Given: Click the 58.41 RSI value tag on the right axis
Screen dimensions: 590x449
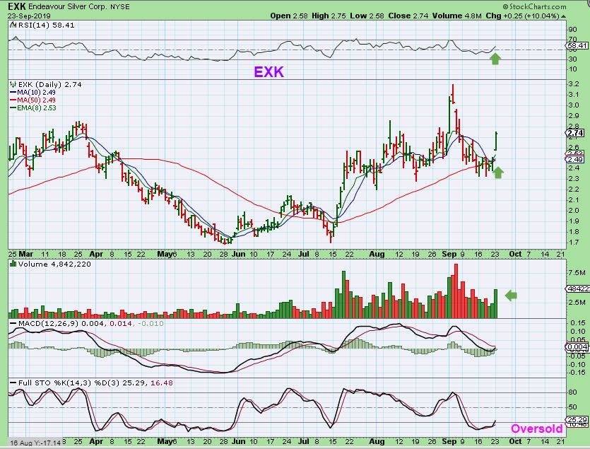Looking at the screenshot, I should (577, 45).
